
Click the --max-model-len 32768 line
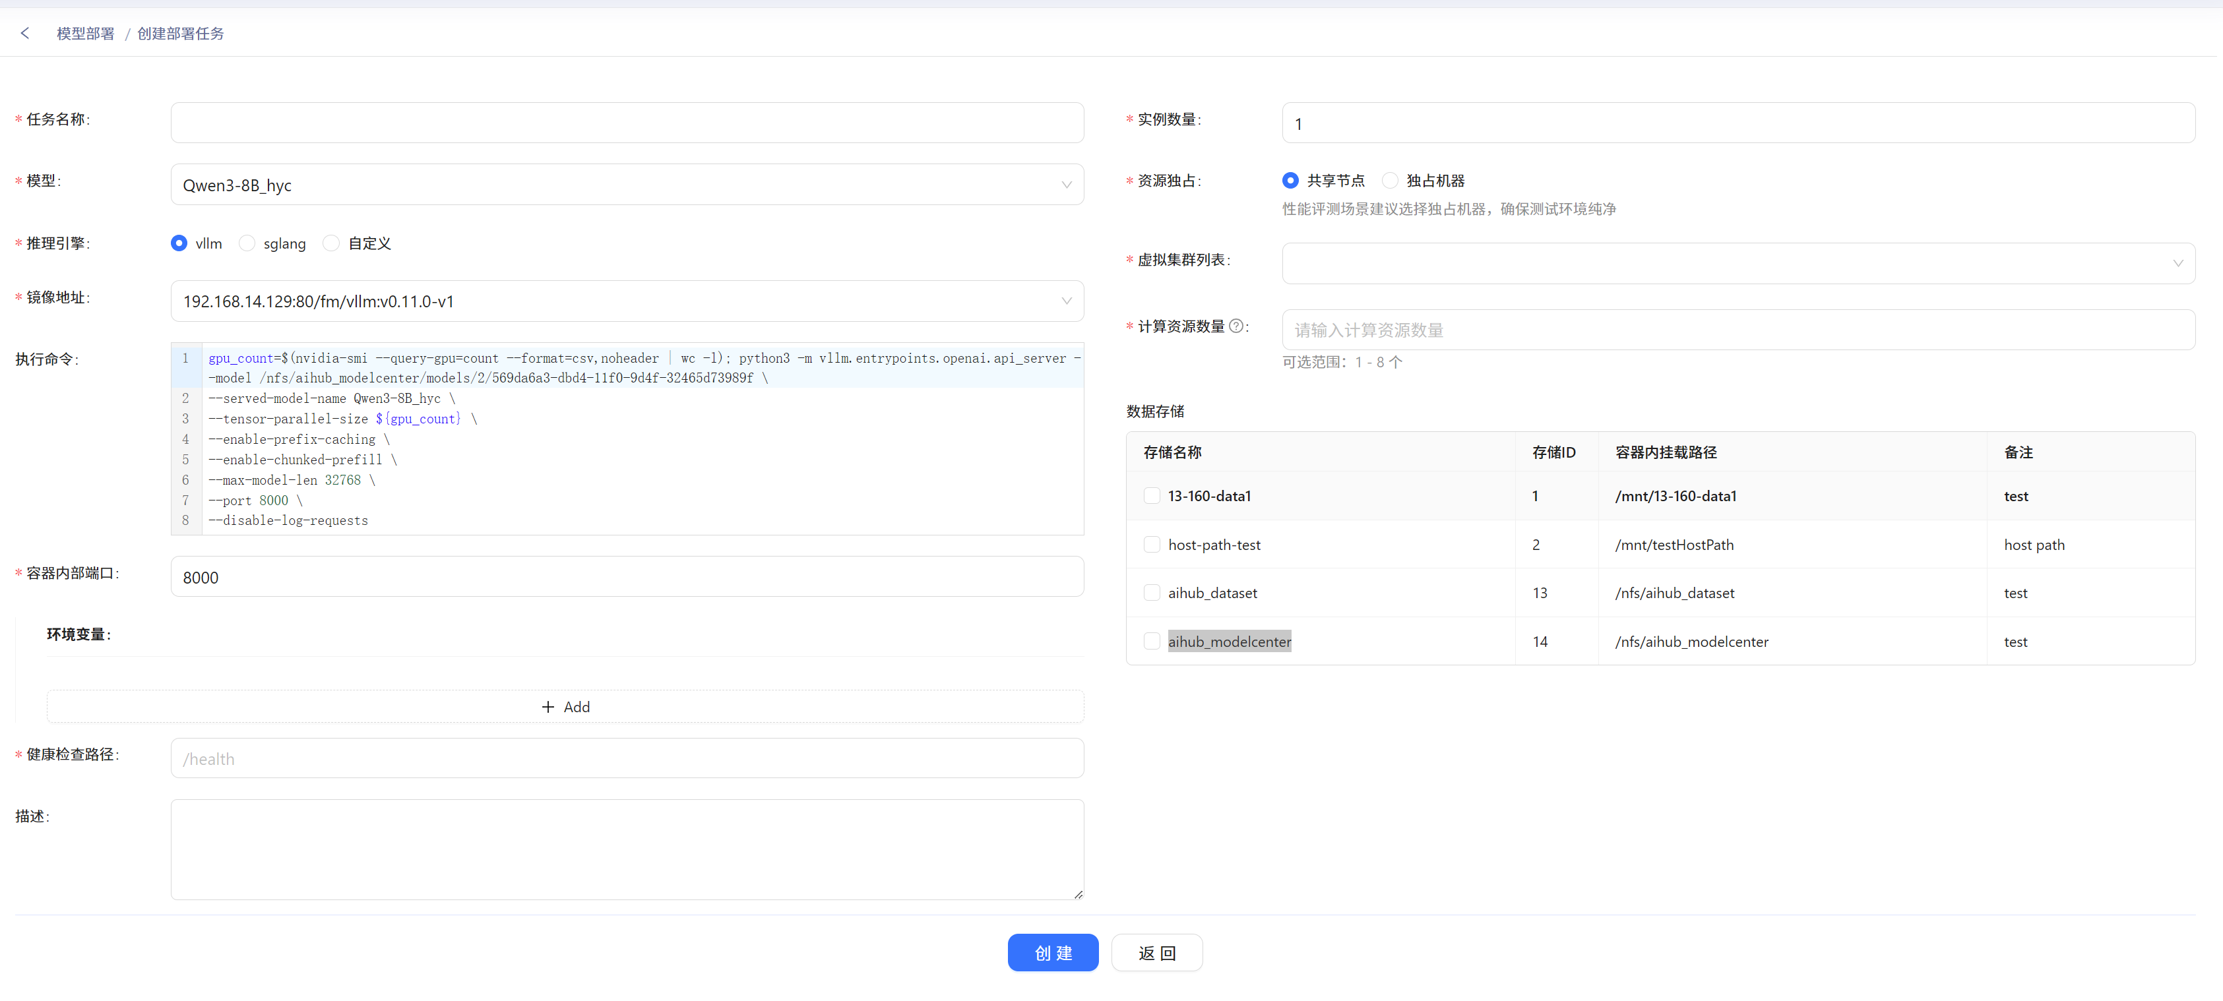292,480
